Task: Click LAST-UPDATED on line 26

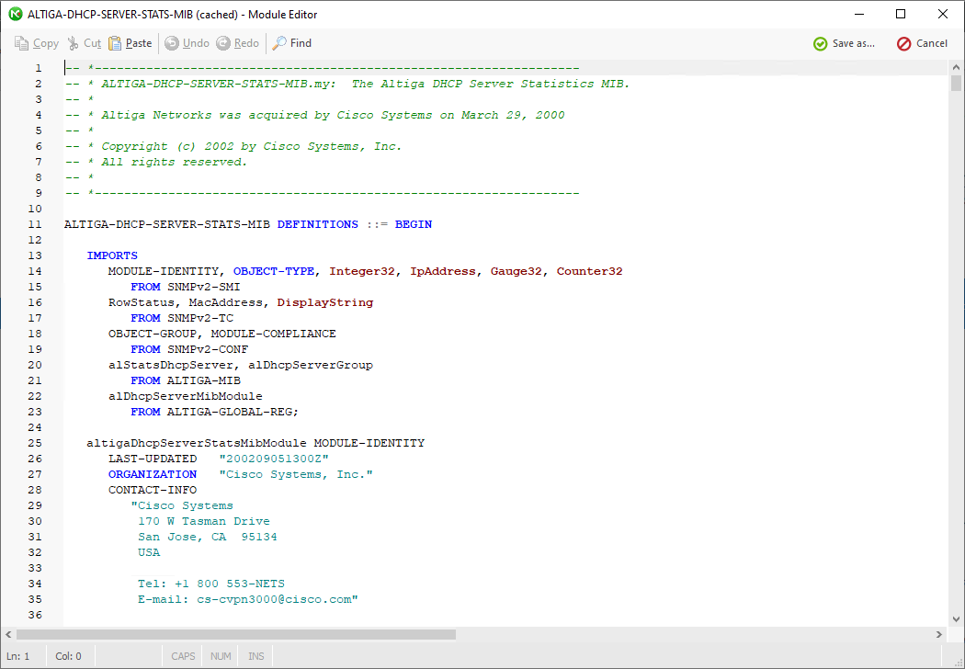Action: [x=153, y=459]
